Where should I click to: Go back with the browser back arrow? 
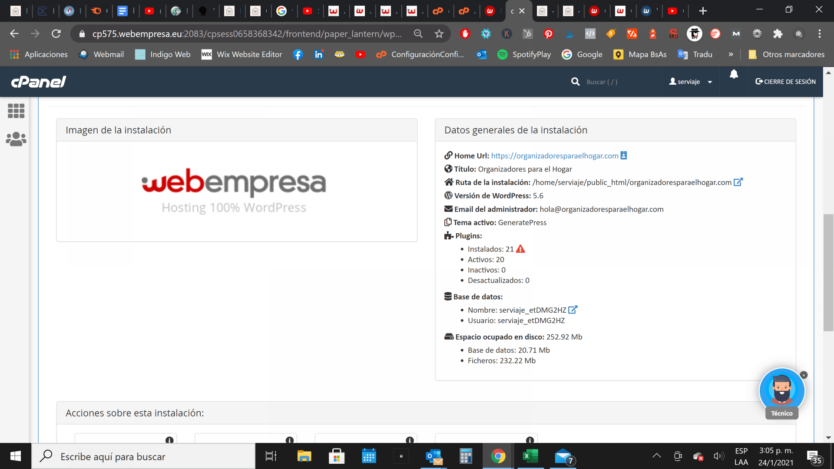(14, 33)
